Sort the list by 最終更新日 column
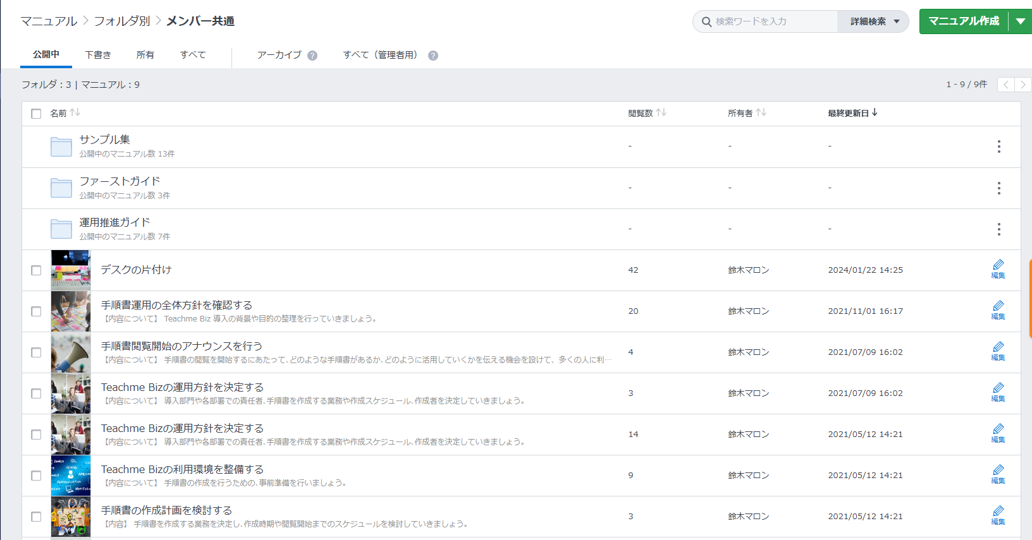The width and height of the screenshot is (1032, 540). pos(852,113)
